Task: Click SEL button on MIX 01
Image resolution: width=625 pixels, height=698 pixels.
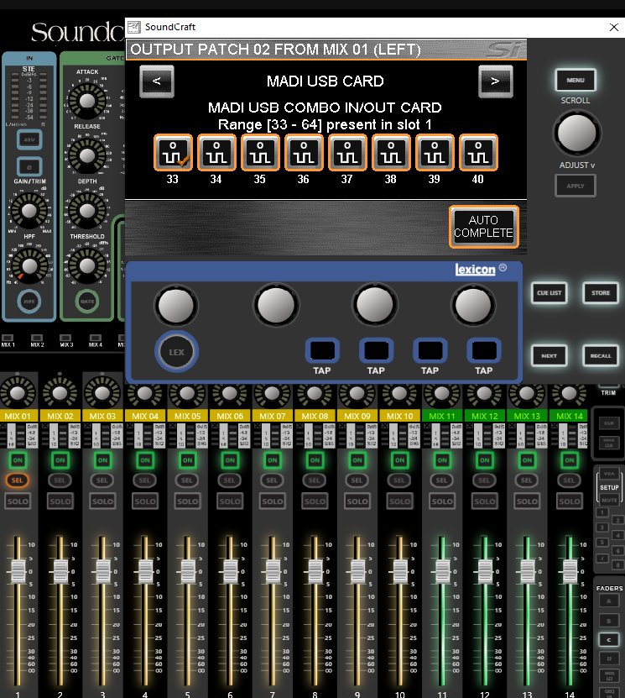Action: point(18,480)
